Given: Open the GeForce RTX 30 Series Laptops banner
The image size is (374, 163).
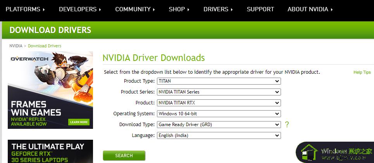Looking at the screenshot, I should [50, 151].
